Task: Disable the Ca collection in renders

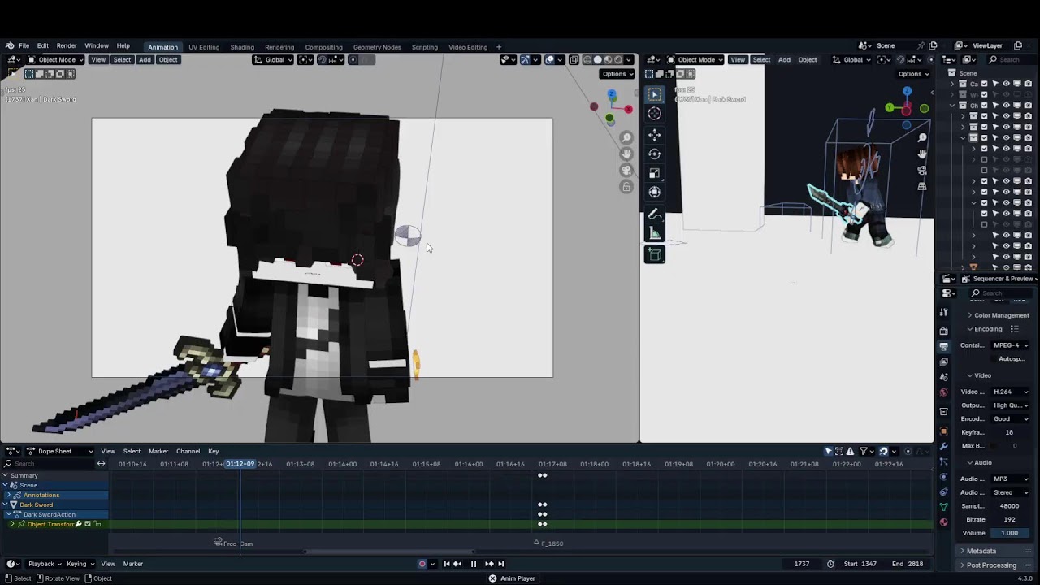Action: (x=1028, y=84)
